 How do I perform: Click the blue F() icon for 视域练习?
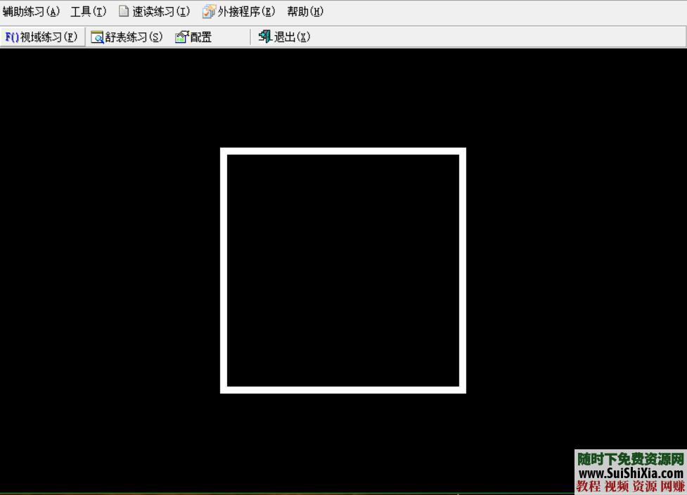12,37
